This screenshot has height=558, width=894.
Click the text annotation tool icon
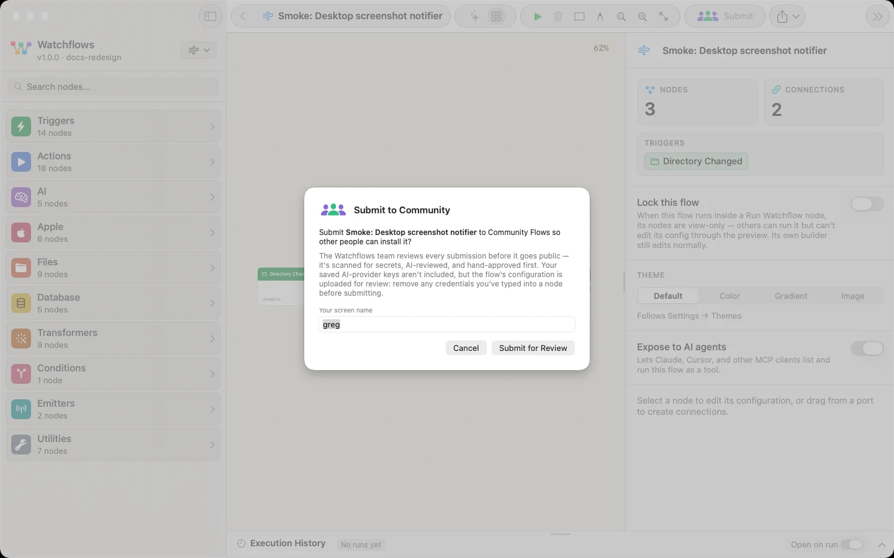[600, 17]
